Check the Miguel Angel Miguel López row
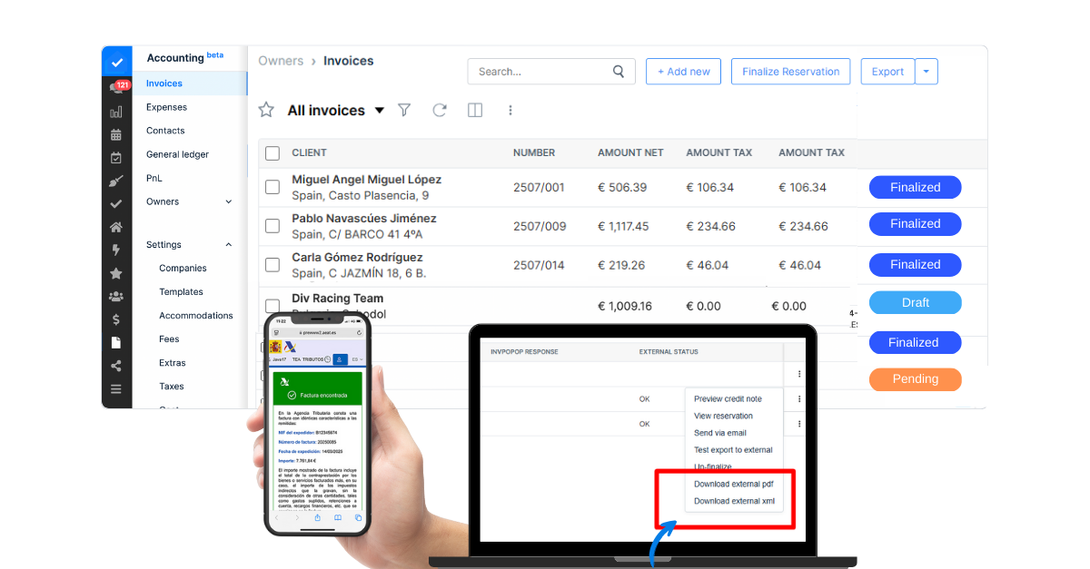This screenshot has width=1090, height=569. (272, 186)
